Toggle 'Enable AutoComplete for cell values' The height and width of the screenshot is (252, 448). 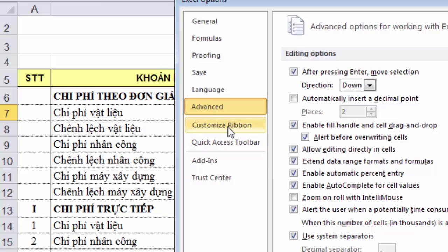[x=294, y=185]
